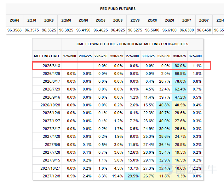The image size is (224, 182).
Task: Select the 2026/7/29 meeting date
Action: (51, 89)
